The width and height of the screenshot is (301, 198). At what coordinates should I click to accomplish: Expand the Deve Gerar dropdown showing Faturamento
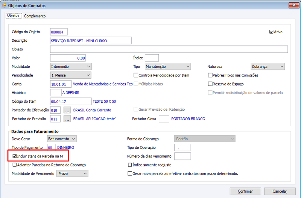[x=62, y=139]
